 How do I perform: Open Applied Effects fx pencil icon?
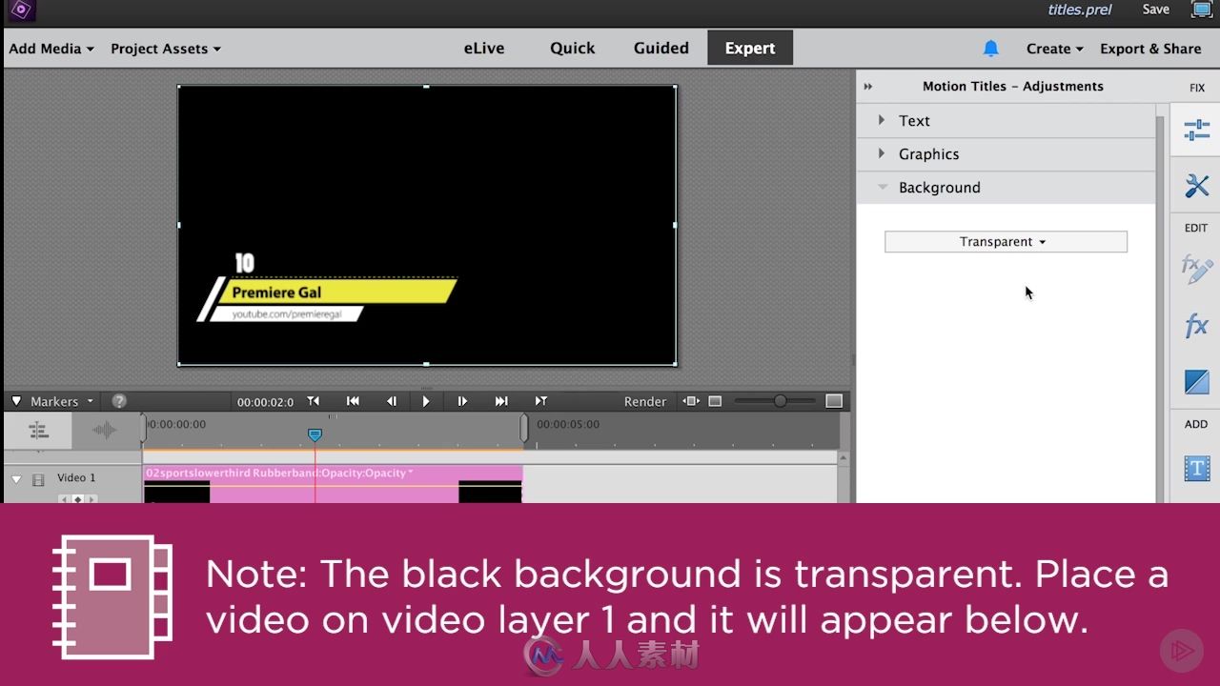point(1196,269)
